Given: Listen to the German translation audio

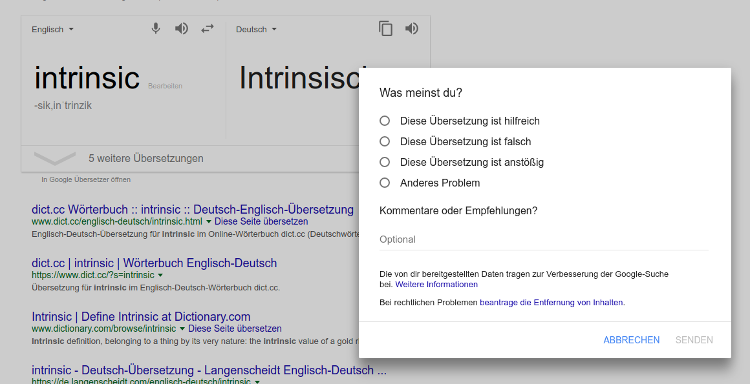Looking at the screenshot, I should click(412, 28).
